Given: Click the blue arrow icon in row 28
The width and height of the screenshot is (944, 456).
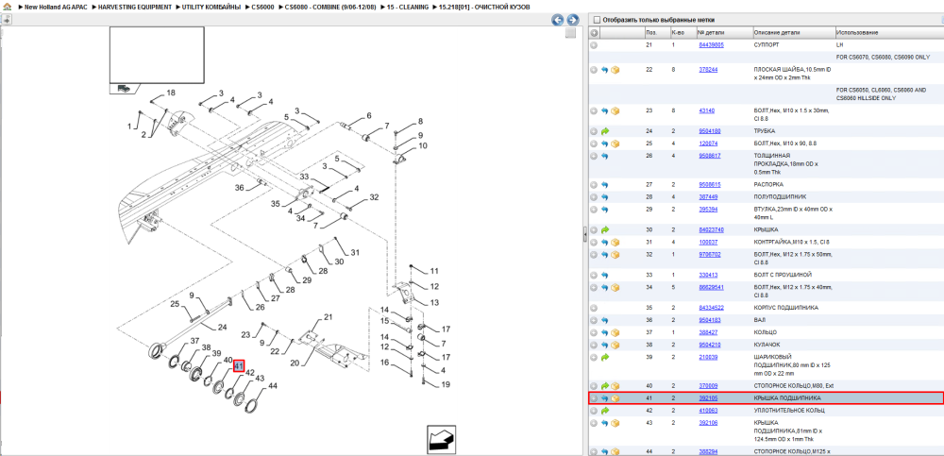Looking at the screenshot, I should pyautogui.click(x=604, y=197).
